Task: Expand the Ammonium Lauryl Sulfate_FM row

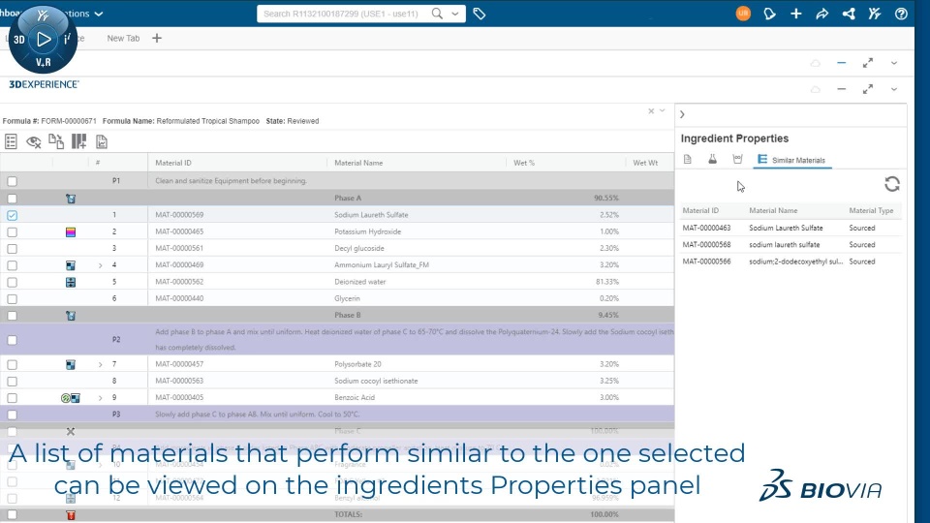Action: click(100, 265)
